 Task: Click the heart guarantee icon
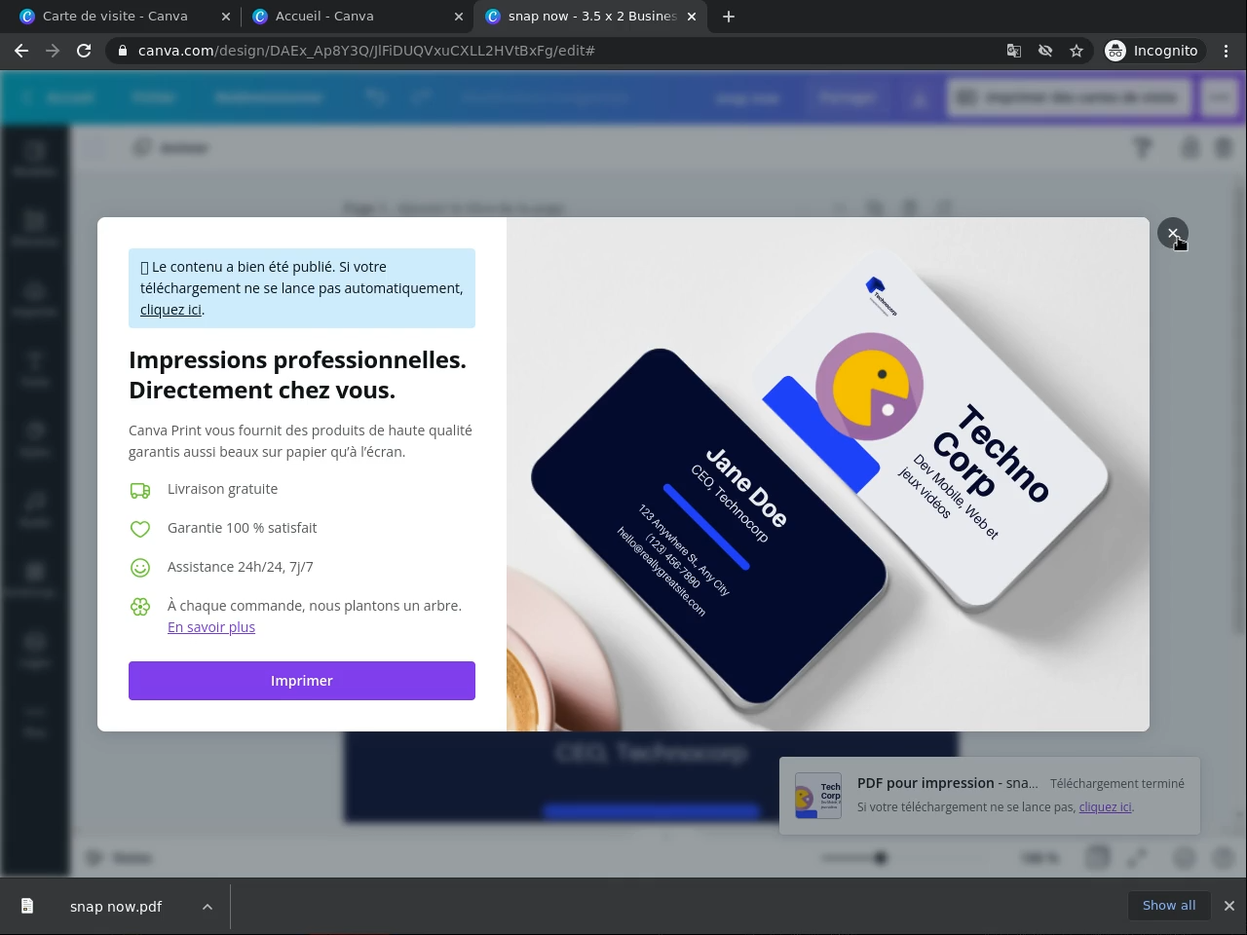(140, 529)
